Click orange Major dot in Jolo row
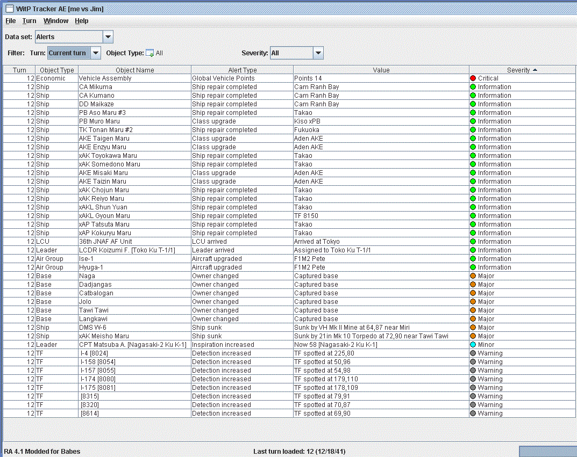577x457 pixels. pyautogui.click(x=473, y=302)
